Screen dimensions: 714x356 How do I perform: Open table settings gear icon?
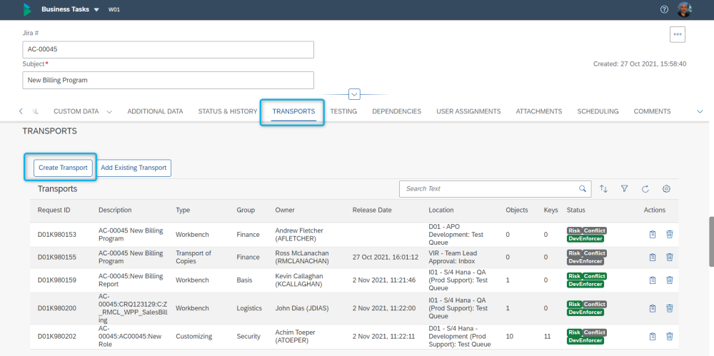tap(666, 189)
